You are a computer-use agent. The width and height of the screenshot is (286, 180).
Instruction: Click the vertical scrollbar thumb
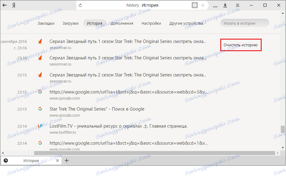click(x=283, y=129)
